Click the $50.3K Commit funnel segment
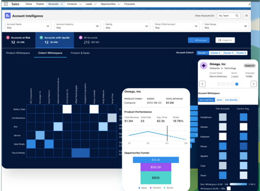The height and width of the screenshot is (191, 260). coord(156,167)
